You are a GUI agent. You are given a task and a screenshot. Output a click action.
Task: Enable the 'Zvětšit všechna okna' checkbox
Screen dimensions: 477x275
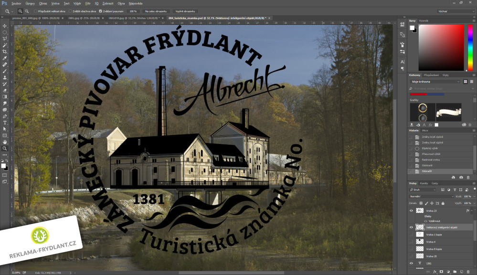[70, 11]
